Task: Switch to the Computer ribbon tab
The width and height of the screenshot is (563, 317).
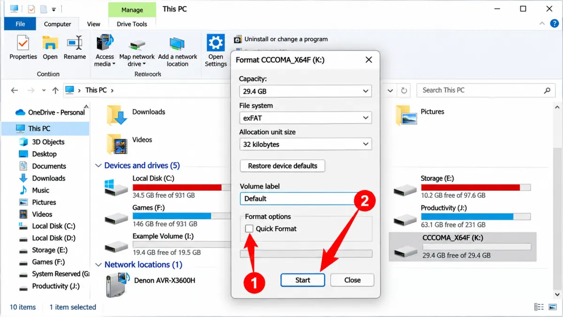Action: click(x=58, y=24)
